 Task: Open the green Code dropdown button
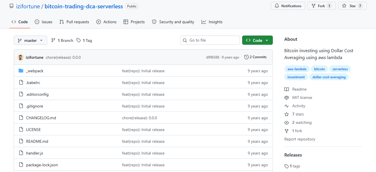pos(257,40)
